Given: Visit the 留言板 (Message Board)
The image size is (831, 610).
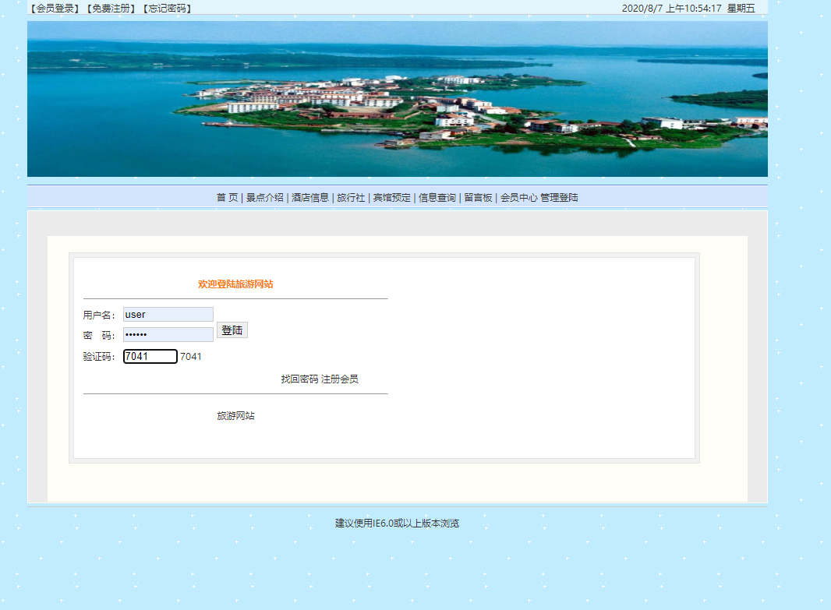Looking at the screenshot, I should coord(479,197).
